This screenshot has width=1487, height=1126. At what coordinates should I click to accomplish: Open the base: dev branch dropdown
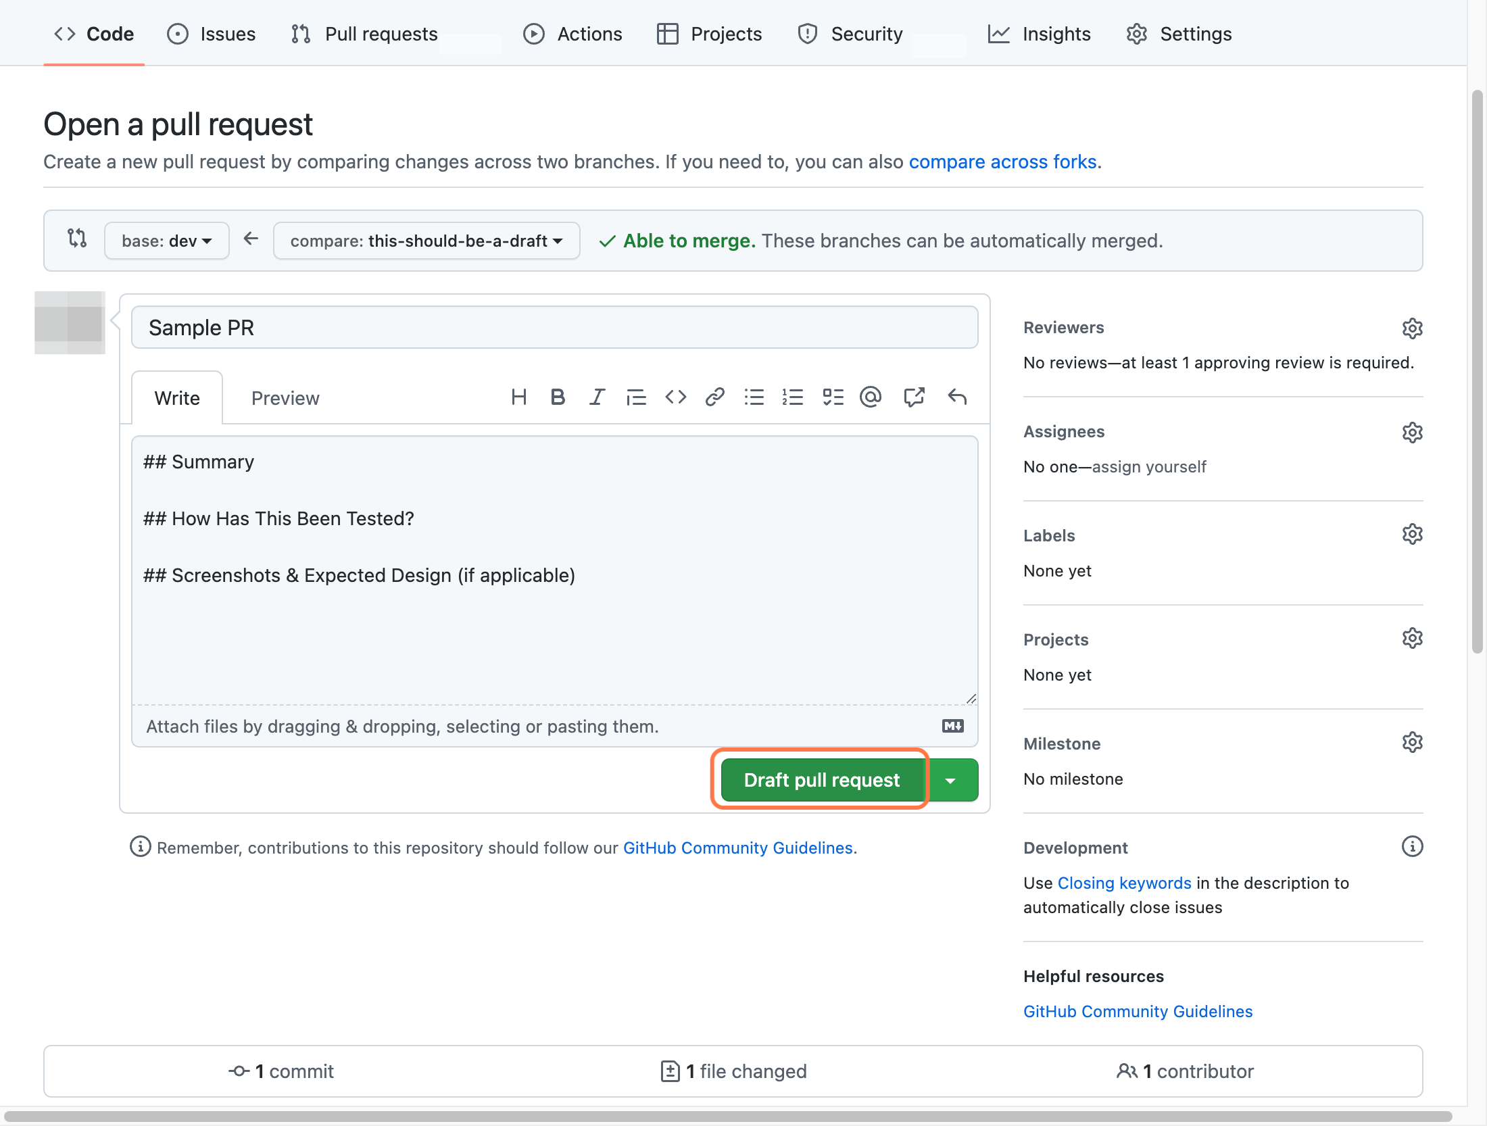(167, 241)
